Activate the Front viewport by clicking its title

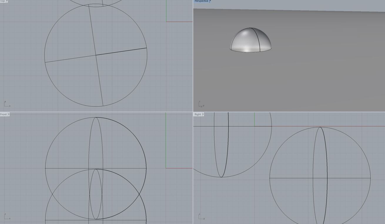pyautogui.click(x=3, y=114)
